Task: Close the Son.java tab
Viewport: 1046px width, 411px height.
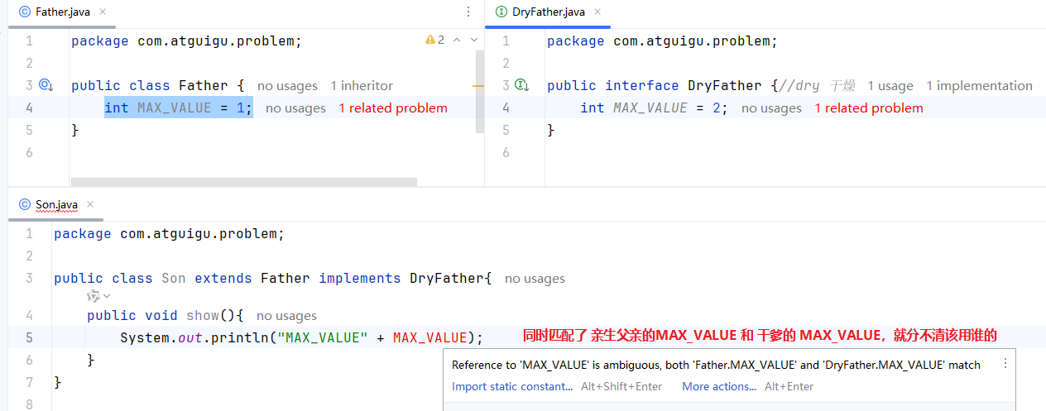Action: tap(91, 204)
